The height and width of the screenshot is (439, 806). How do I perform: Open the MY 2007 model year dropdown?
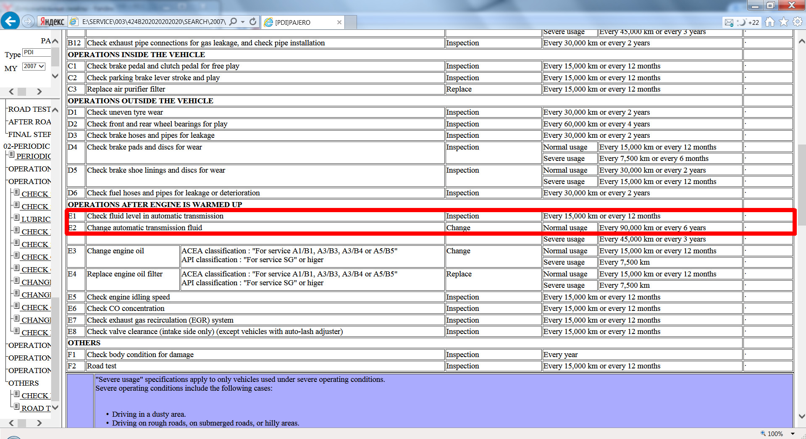34,66
